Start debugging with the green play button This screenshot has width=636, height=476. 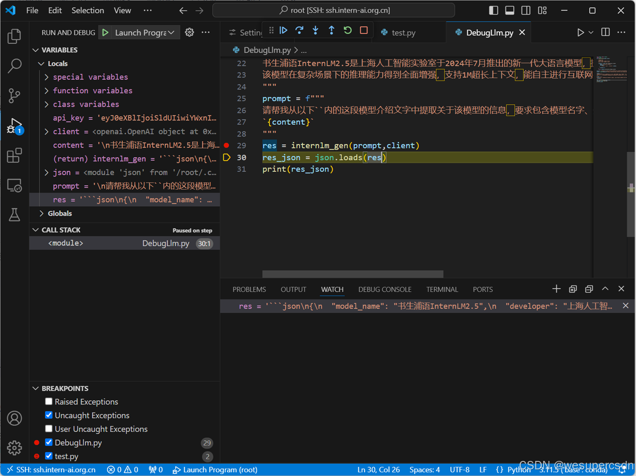[x=106, y=32]
